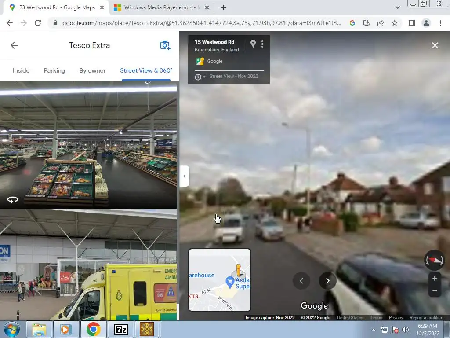
Task: Zoom out on Street View
Action: tap(435, 291)
